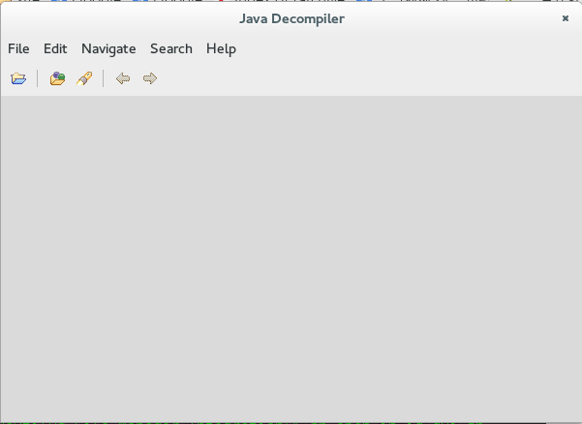Go forward with the right arrow
Image resolution: width=582 pixels, height=424 pixels.
point(150,78)
